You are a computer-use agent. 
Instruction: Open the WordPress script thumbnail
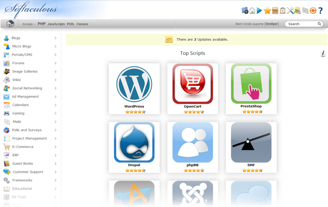(134, 85)
